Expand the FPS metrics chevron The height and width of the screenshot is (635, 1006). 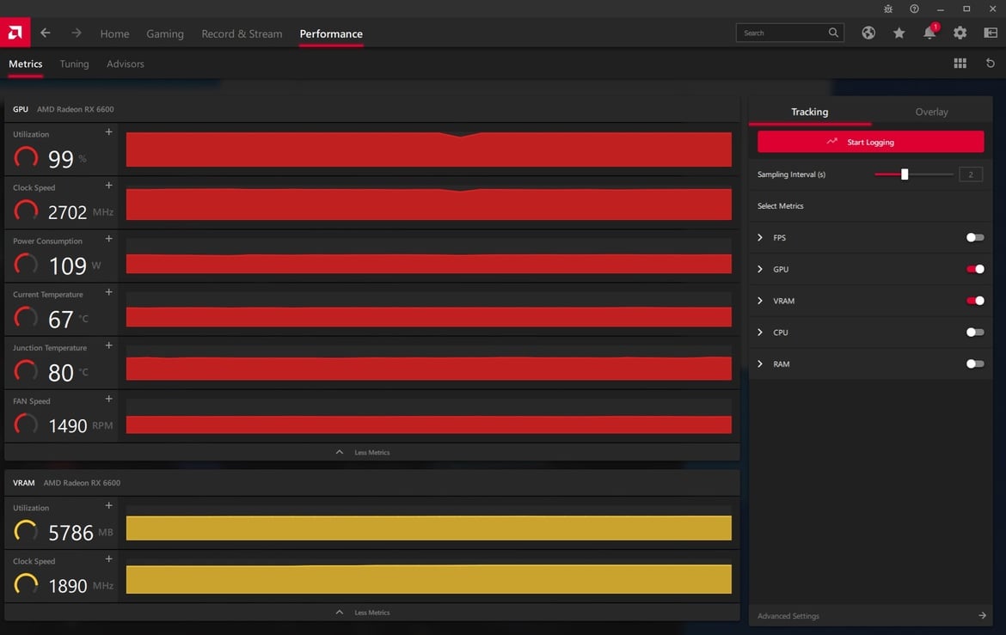(760, 237)
